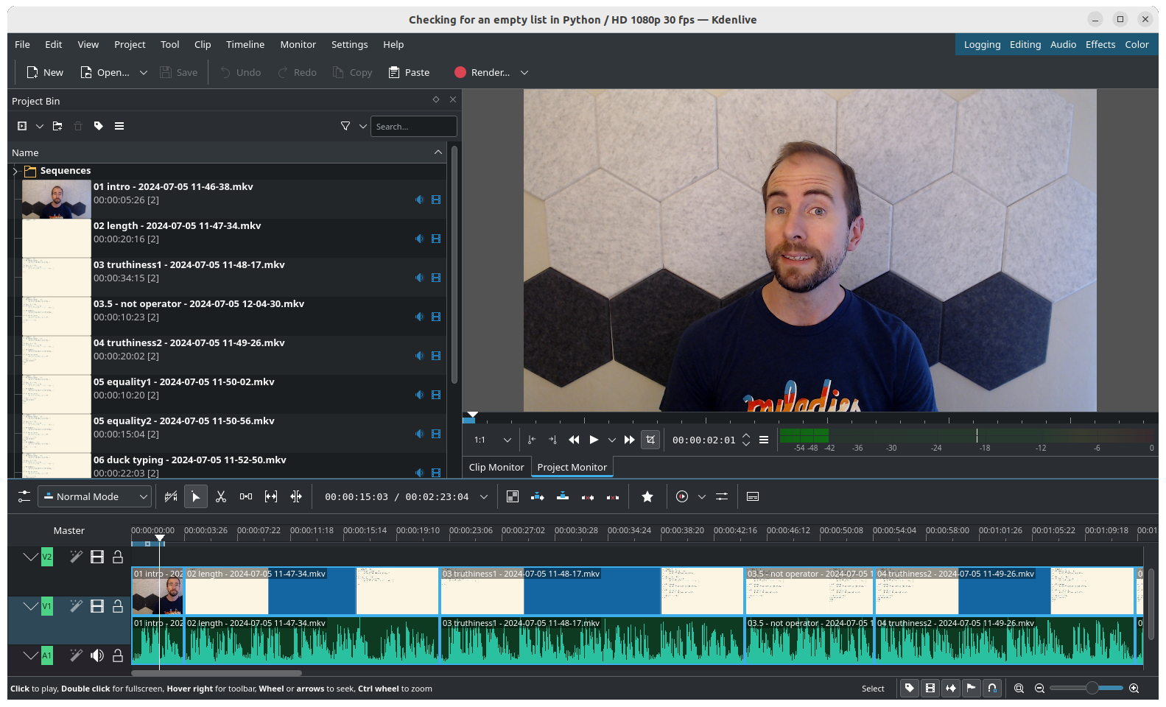This screenshot has height=707, width=1166.
Task: Open Add Clip dropdown arrow in Project Bin
Action: click(x=40, y=126)
